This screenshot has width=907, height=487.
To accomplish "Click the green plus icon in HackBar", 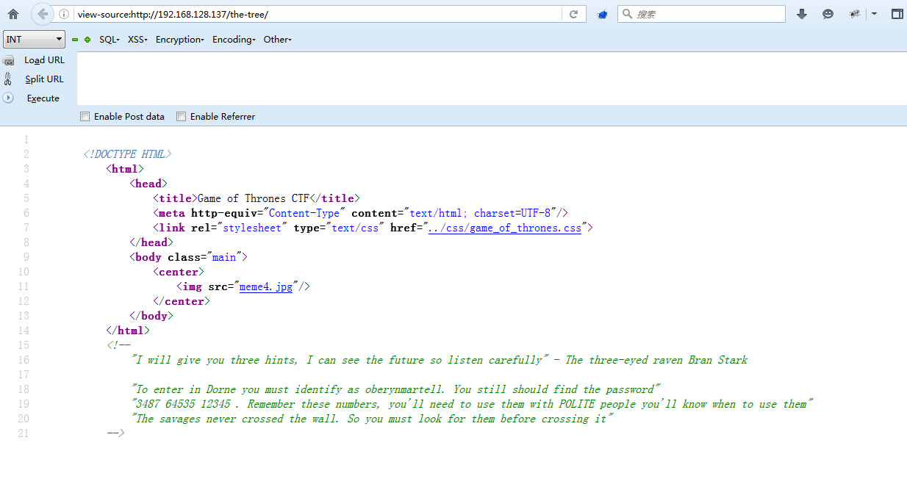I will [x=87, y=40].
